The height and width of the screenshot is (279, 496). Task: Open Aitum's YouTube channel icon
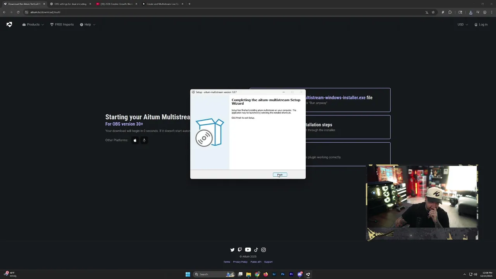[248, 250]
